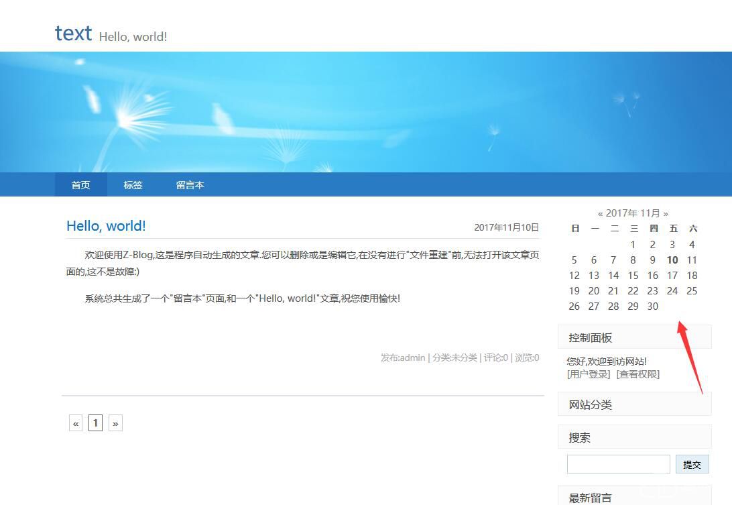This screenshot has height=505, width=732.
Task: Open the 首页 navigation tab
Action: point(80,185)
